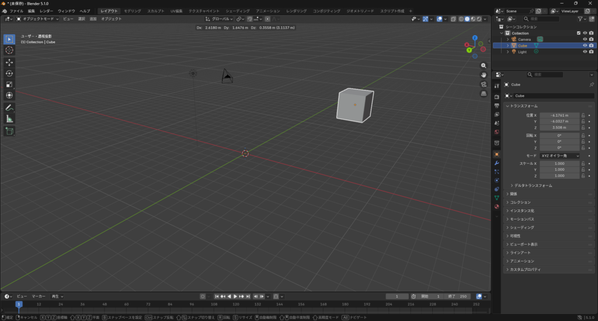Select the Scale tool
The width and height of the screenshot is (598, 321).
coord(9,84)
